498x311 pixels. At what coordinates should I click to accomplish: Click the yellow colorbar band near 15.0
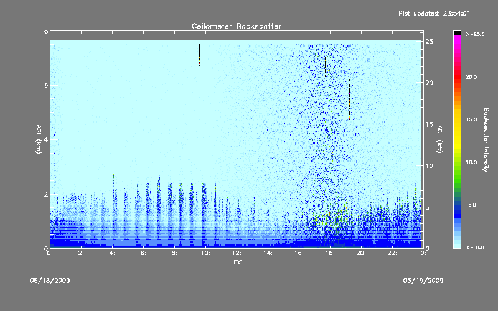457,120
